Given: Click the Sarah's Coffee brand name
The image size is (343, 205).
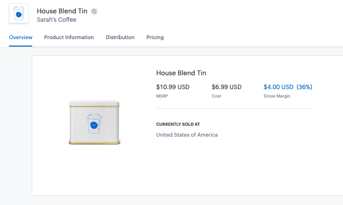Looking at the screenshot, I should [x=57, y=20].
